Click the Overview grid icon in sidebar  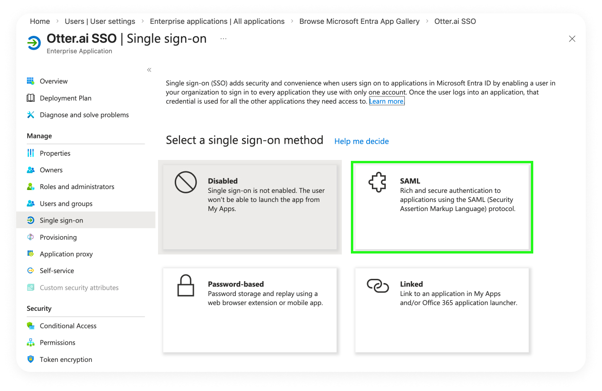[x=31, y=81]
